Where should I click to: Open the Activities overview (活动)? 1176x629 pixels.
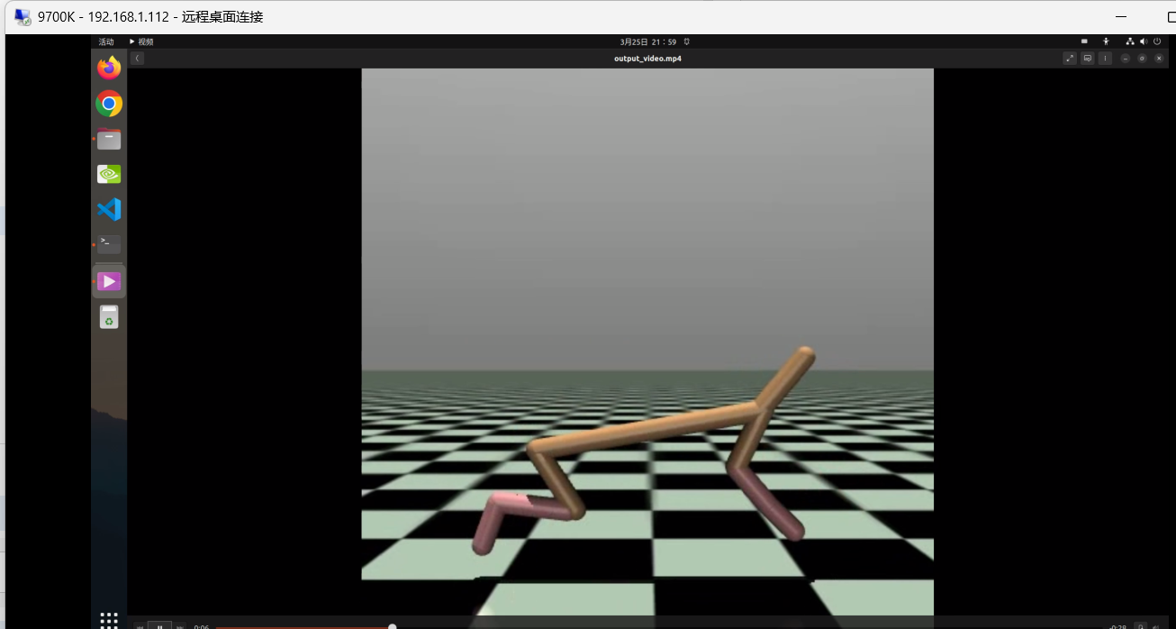[x=106, y=41]
